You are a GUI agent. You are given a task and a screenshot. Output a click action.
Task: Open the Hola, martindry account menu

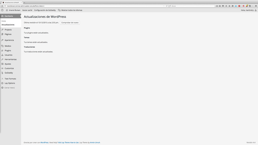tap(247, 10)
